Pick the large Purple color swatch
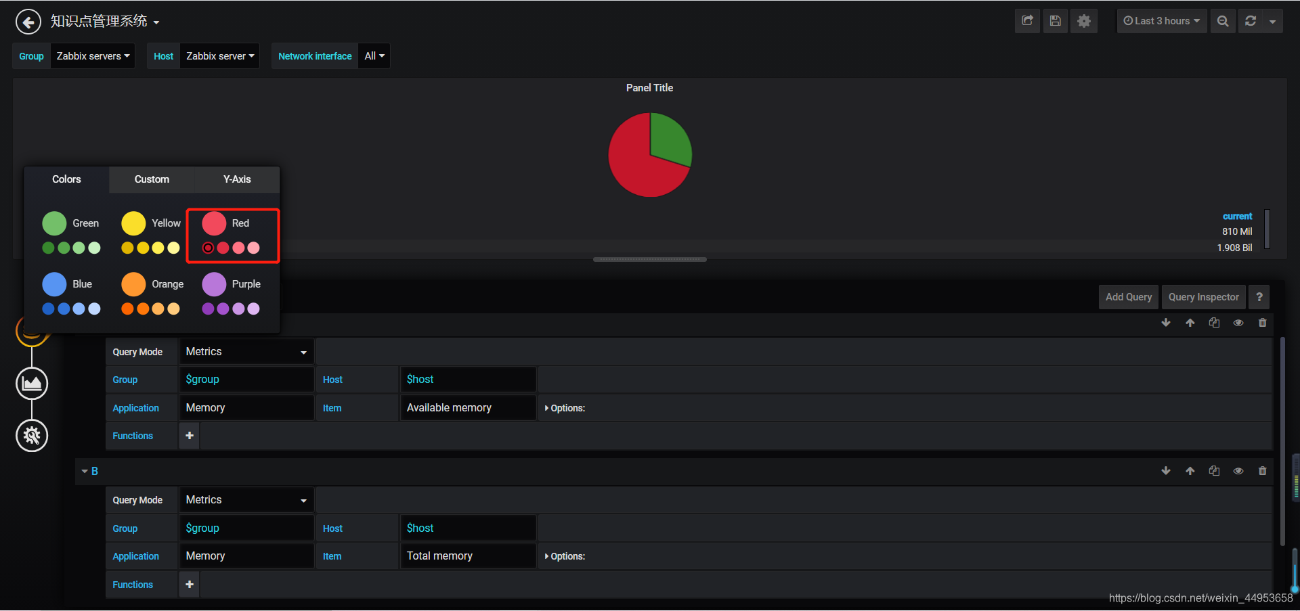This screenshot has width=1300, height=611. coord(214,284)
